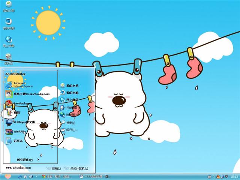Viewport: 240px width, 180px height.
Task: Open the 回收站 recycle bin on desktop
Action: click(9, 59)
